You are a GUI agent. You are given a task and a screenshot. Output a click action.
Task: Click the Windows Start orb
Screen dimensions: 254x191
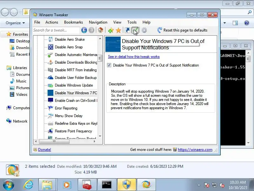pyautogui.click(x=9, y=185)
